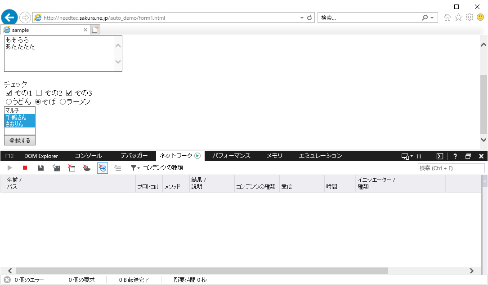Screen dimensions: 488x285
Task: Select the そば radio button
Action: click(38, 101)
